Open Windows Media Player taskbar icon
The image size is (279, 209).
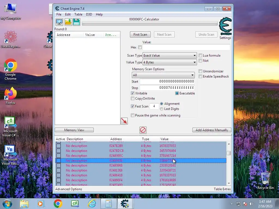point(41,204)
